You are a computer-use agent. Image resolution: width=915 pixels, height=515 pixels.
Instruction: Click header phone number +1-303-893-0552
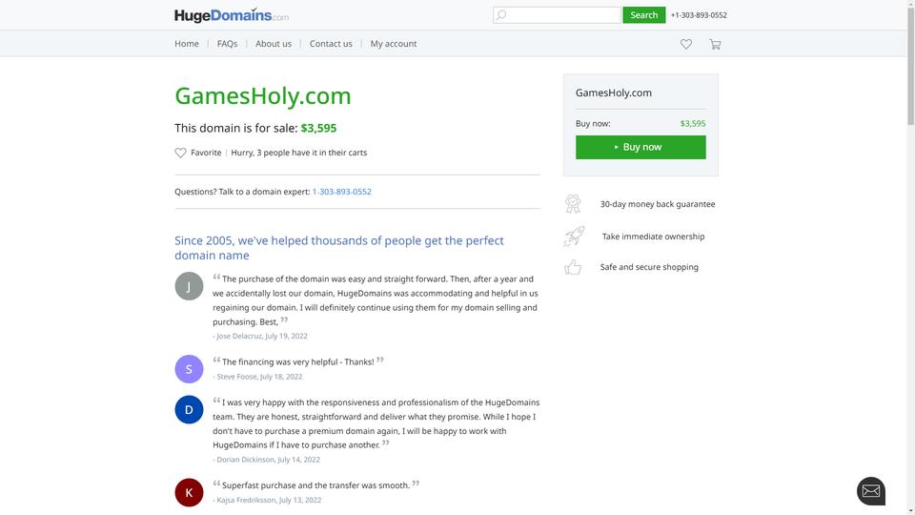(699, 15)
